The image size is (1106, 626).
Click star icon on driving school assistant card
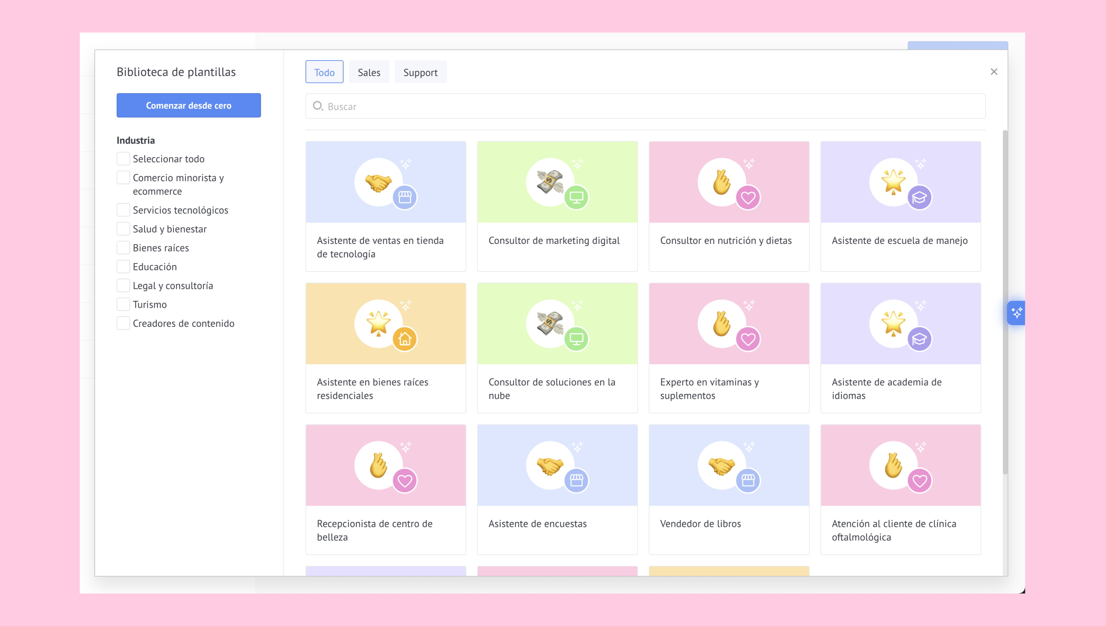tap(893, 181)
